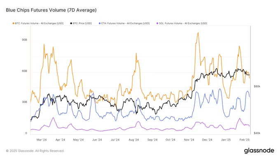Click the blue ETH Futures Volume legend dot
This screenshot has width=280, height=158.
coord(100,24)
